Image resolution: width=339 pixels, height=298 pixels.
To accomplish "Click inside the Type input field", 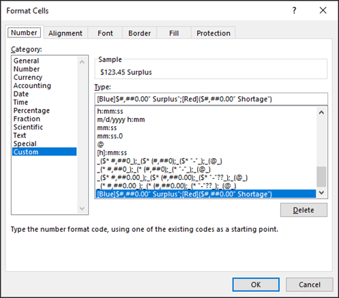I will point(211,99).
